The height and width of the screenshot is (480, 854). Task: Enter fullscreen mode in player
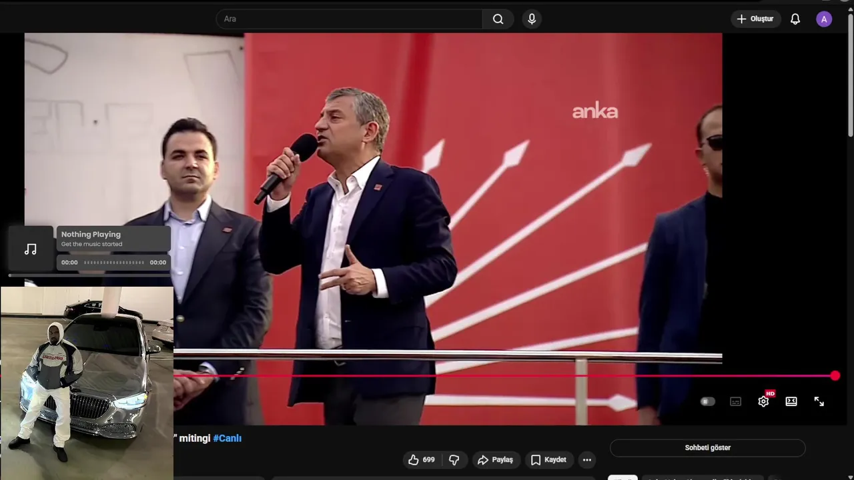coord(819,401)
